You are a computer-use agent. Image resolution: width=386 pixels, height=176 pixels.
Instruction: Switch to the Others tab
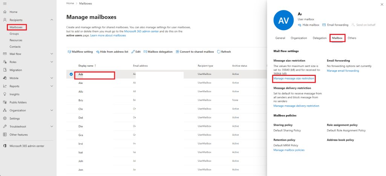point(352,38)
